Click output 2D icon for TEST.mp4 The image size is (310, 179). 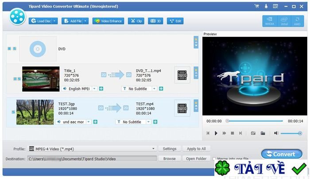[126, 108]
